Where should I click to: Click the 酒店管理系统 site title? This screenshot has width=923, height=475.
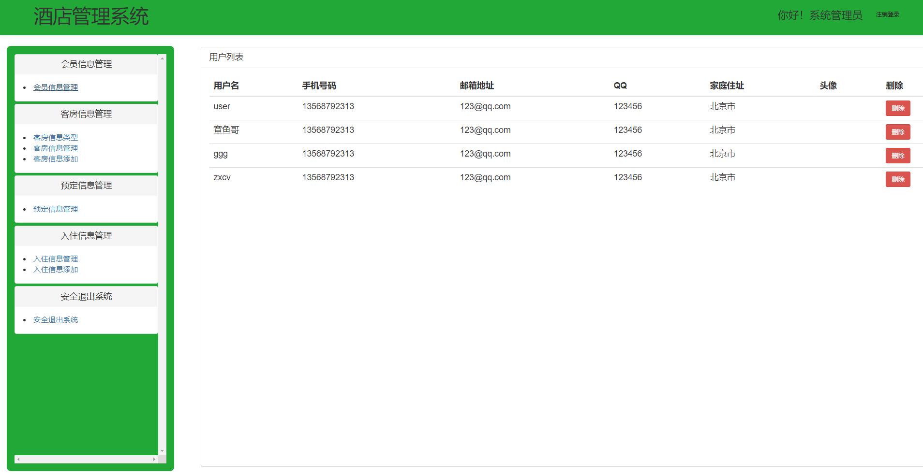[91, 16]
